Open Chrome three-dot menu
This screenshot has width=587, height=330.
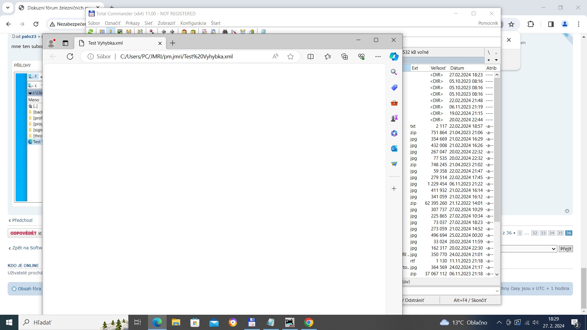coord(578,24)
